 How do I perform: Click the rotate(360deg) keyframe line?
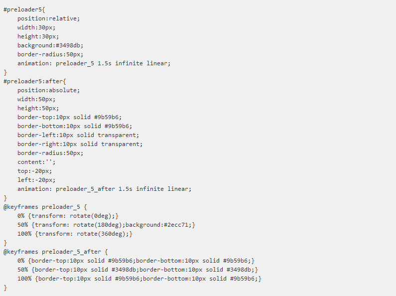click(75, 234)
